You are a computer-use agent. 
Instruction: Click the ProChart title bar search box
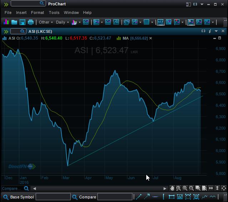click(x=28, y=4)
